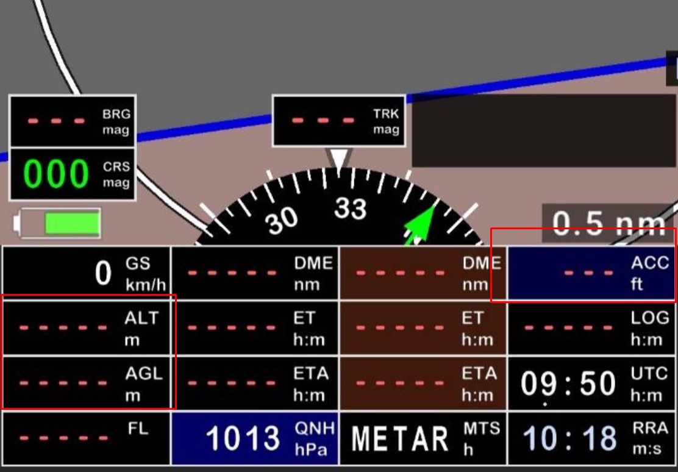Click the ALT m altitude field
This screenshot has width=678, height=472.
(87, 328)
